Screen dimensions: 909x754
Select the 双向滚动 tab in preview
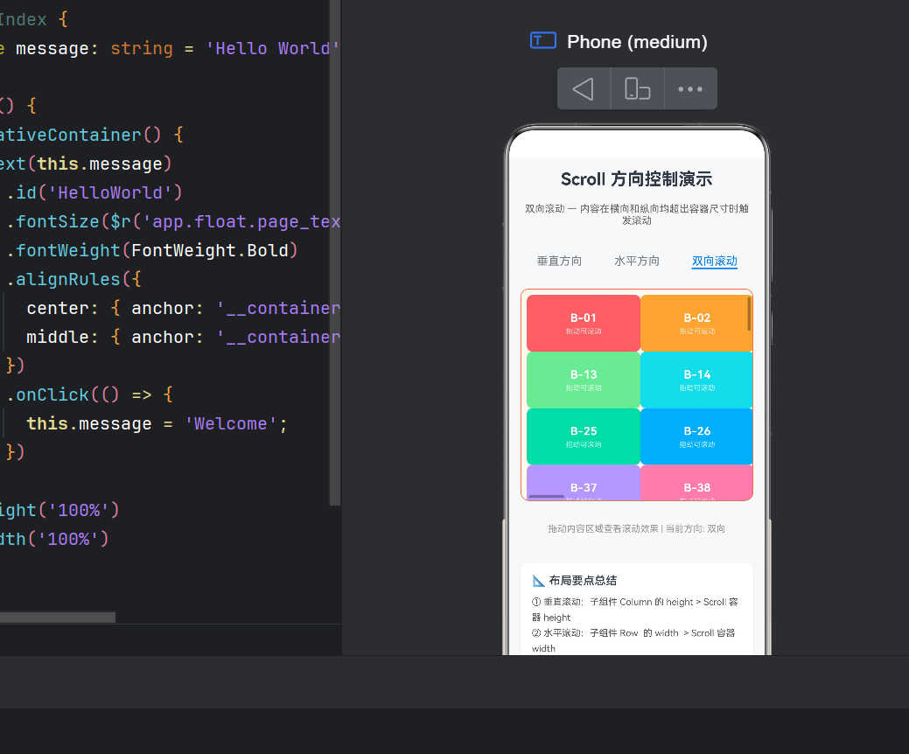tap(714, 262)
